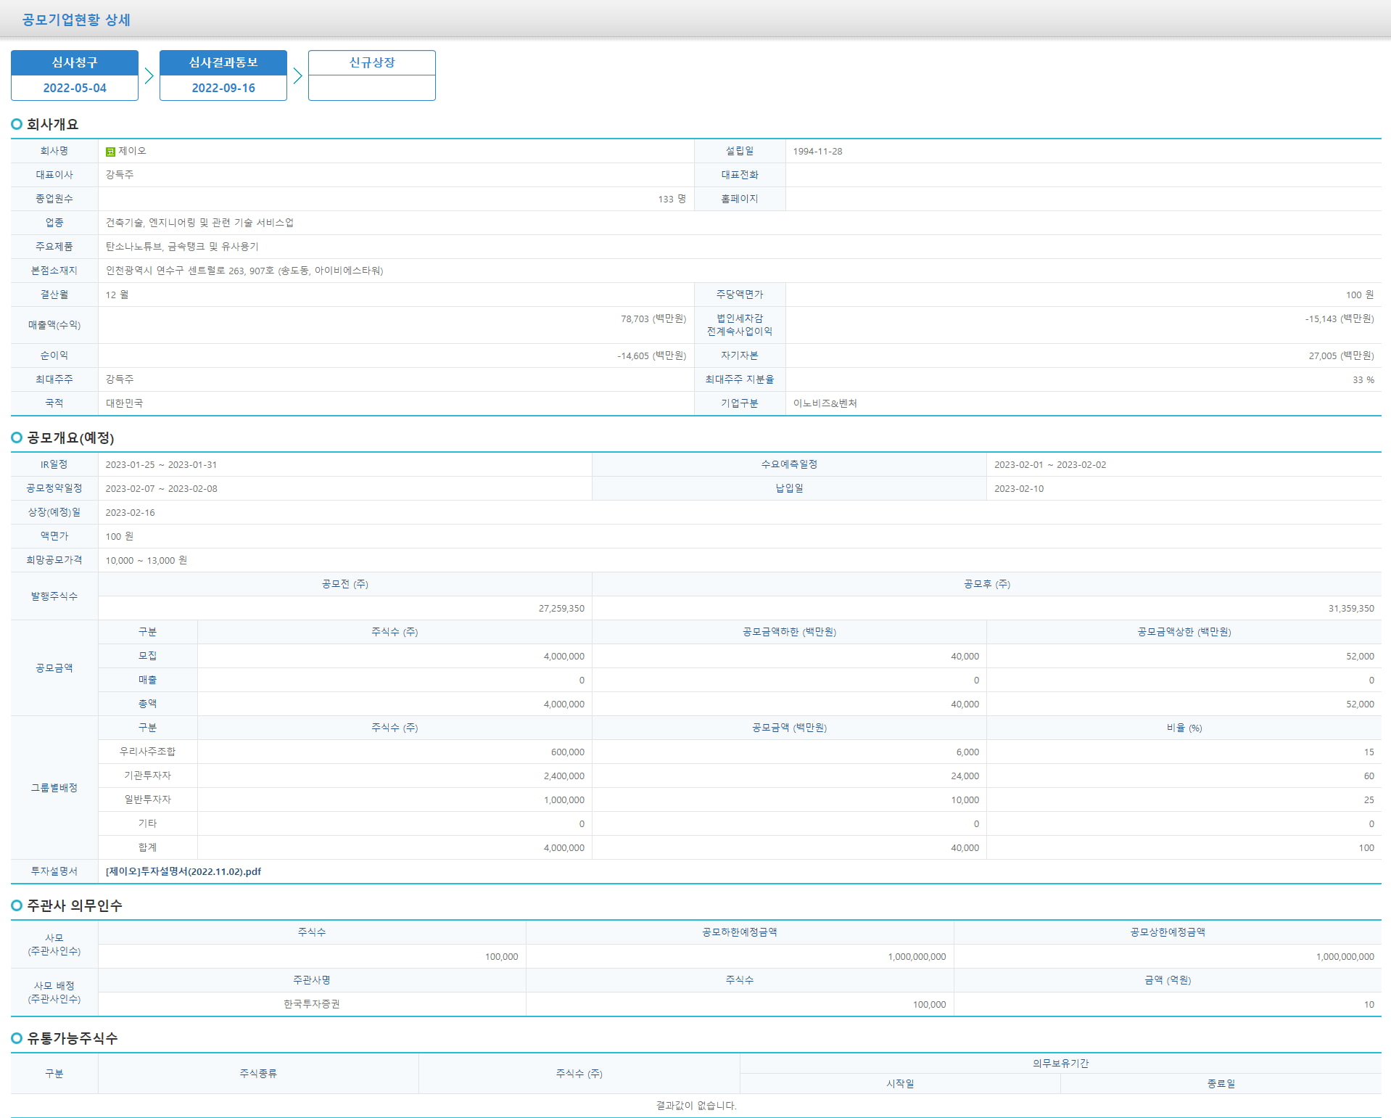Click net income value -14,605 (백만원)
This screenshot has height=1118, width=1391.
[x=652, y=355]
